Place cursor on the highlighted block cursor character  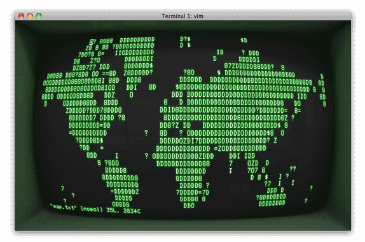point(92,42)
